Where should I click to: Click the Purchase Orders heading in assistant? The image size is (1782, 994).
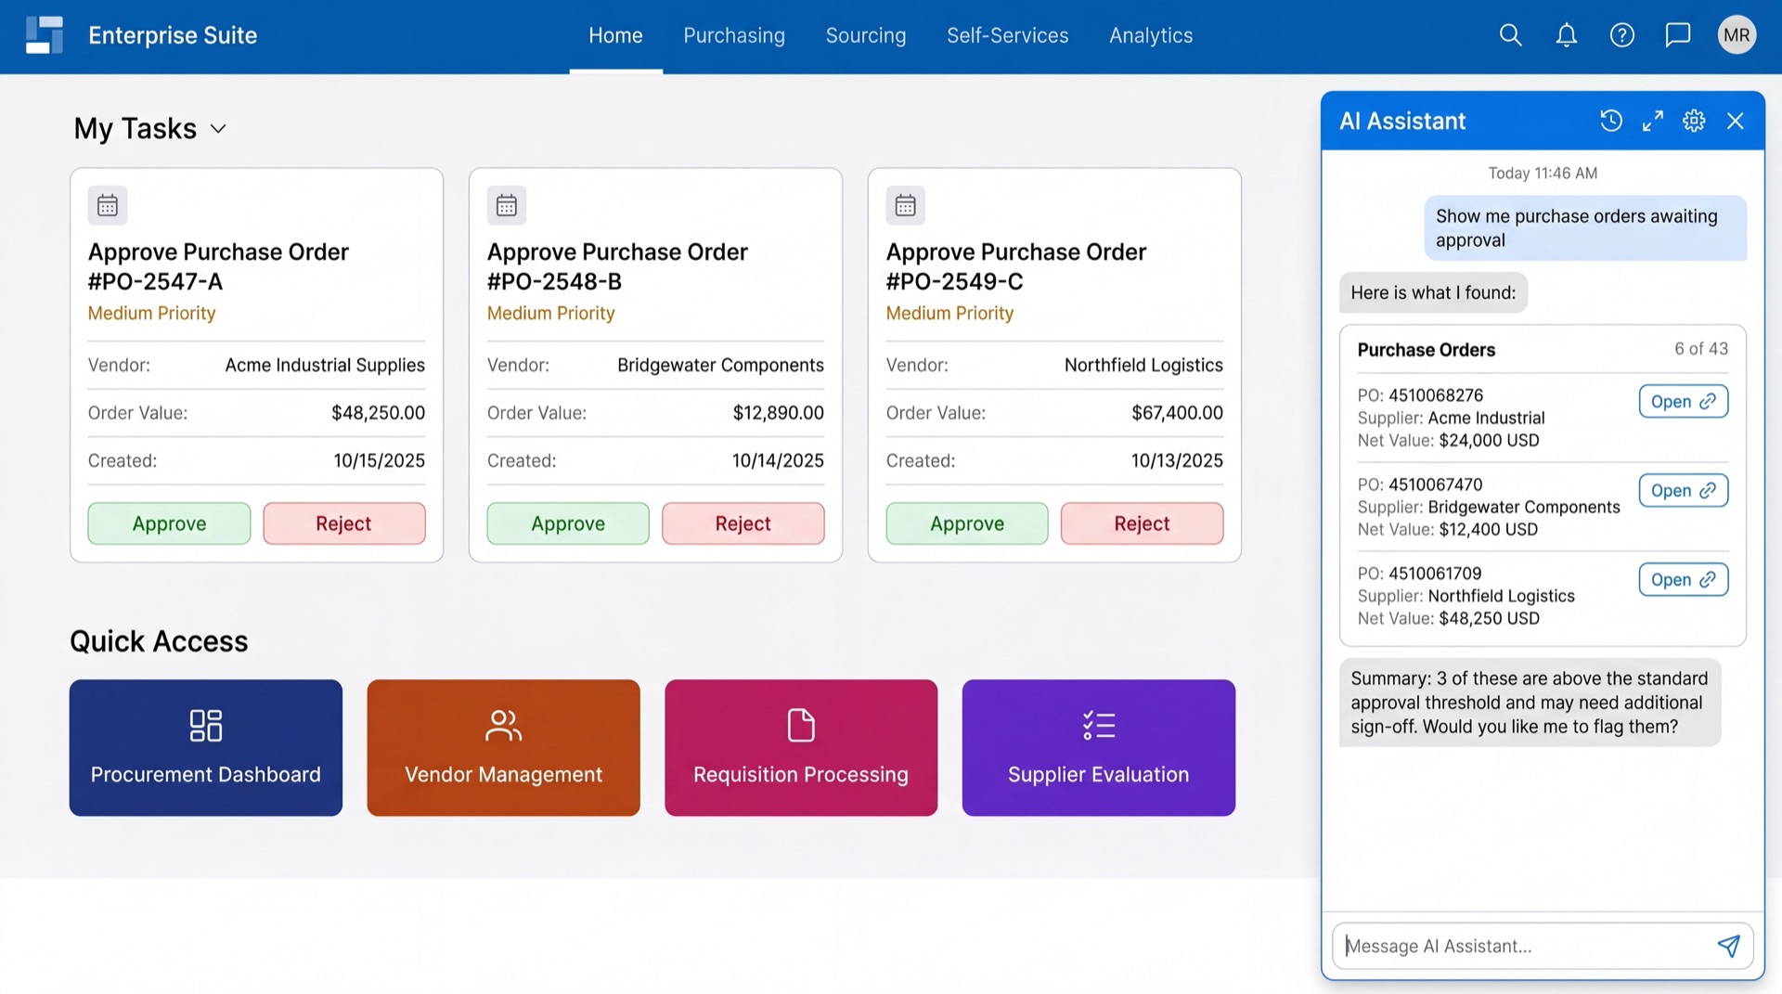(1426, 350)
